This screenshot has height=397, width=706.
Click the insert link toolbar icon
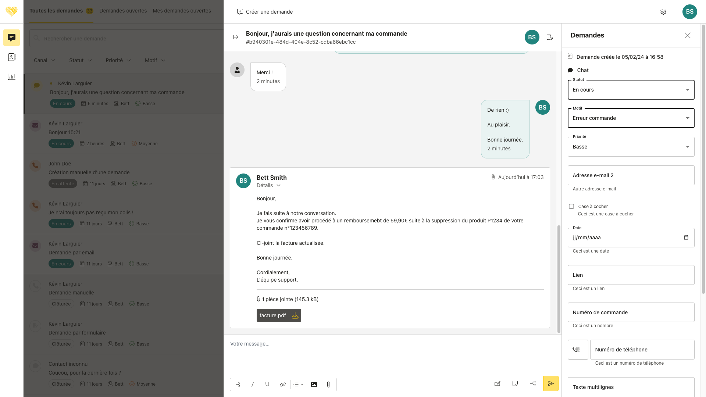tap(282, 385)
